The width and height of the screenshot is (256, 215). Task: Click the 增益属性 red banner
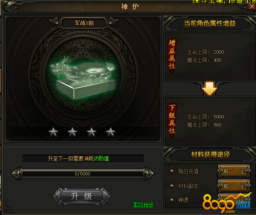point(172,56)
